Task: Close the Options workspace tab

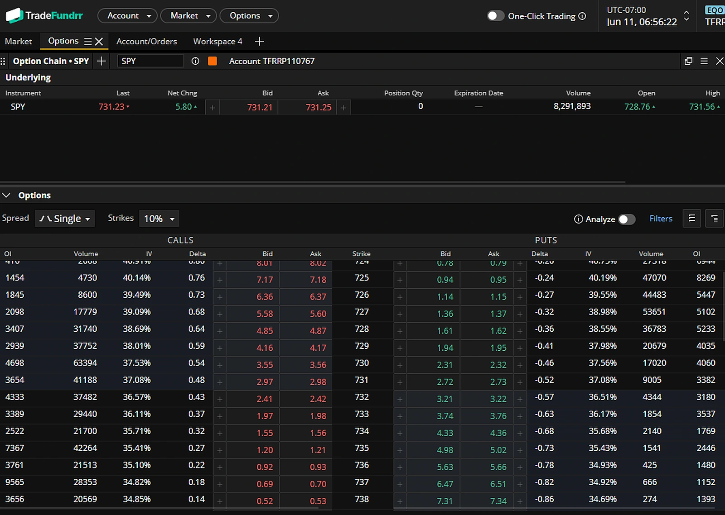Action: [99, 41]
